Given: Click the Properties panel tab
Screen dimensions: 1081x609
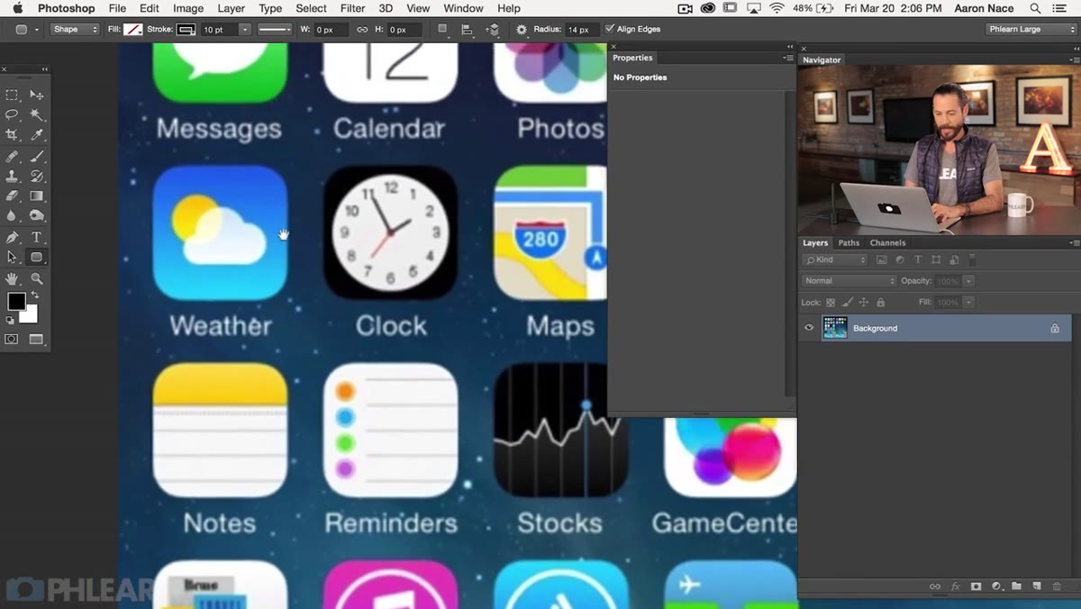Looking at the screenshot, I should click(632, 58).
